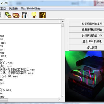Screen dimensions: 104x104
Task: Click the 改变档案列表字形 button
Action: pyautogui.click(x=87, y=24)
